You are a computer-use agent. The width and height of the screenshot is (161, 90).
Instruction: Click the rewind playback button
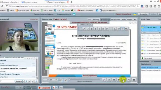pos(114,80)
